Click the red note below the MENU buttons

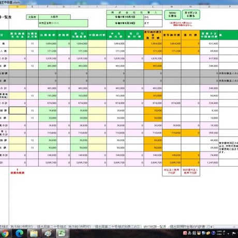click(x=181, y=24)
